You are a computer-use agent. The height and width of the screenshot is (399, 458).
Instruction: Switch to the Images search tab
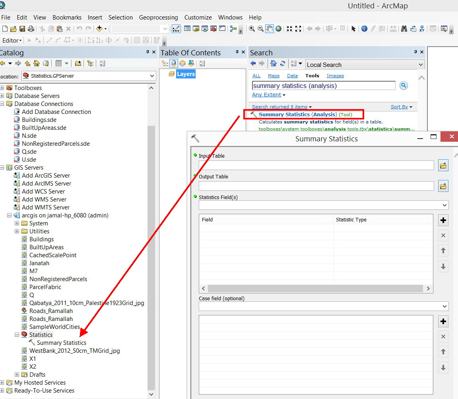335,76
